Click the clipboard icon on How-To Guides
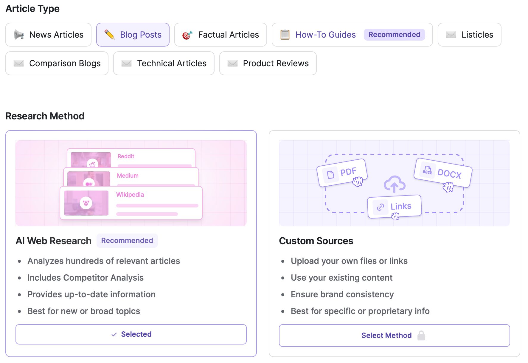528x363 pixels. (285, 35)
